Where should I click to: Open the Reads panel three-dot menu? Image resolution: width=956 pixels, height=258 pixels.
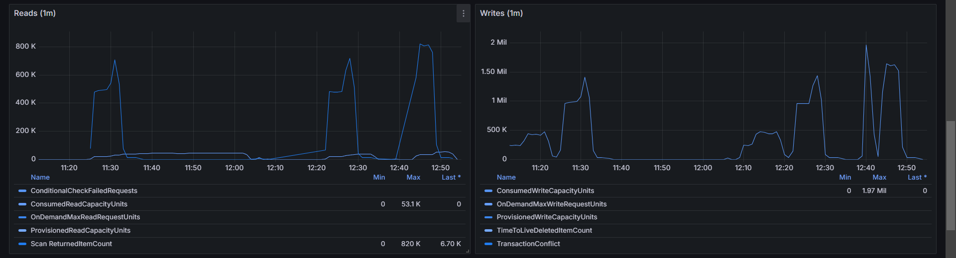click(x=463, y=13)
